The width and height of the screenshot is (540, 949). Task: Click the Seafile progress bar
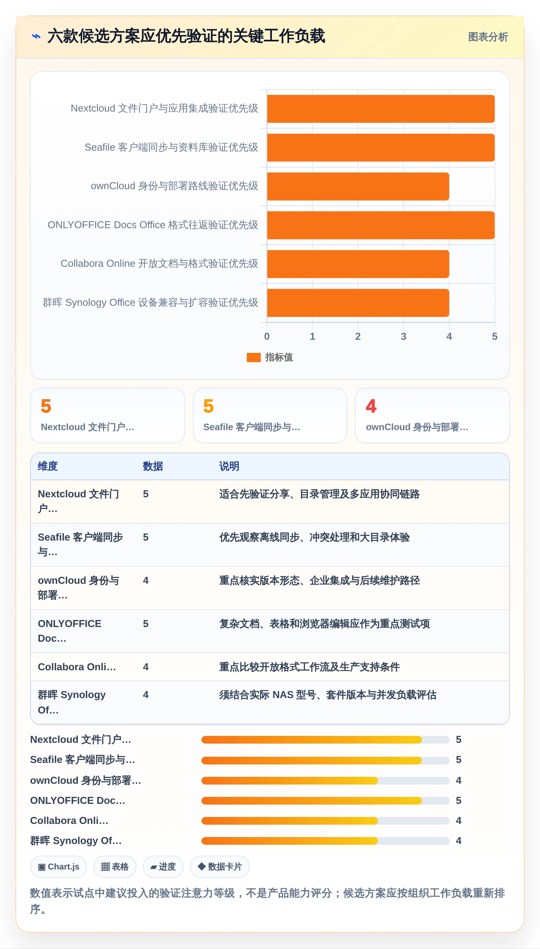[x=325, y=761]
